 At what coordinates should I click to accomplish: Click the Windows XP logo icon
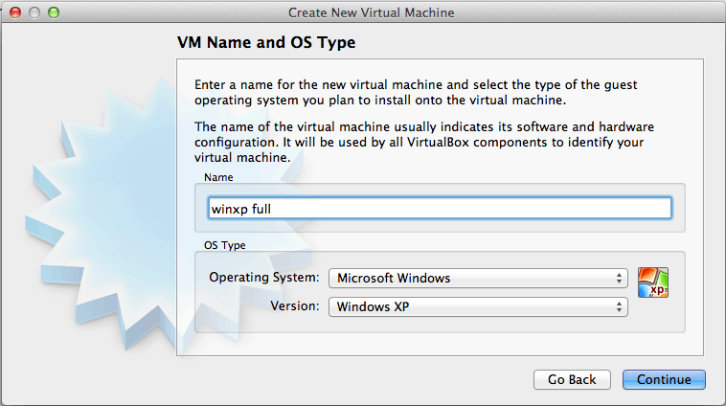click(x=653, y=282)
